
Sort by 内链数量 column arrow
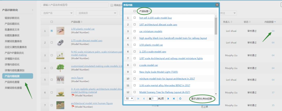click(275, 22)
